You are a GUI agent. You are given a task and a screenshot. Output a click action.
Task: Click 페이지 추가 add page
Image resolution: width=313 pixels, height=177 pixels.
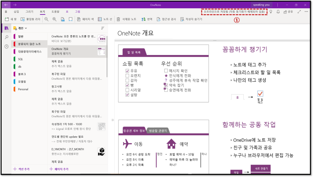pyautogui.click(x=59, y=169)
